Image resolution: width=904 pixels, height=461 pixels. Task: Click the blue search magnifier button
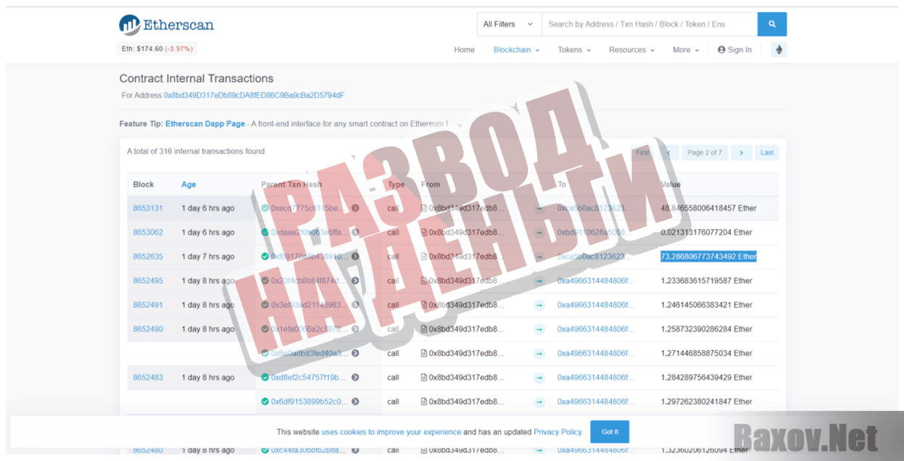772,24
